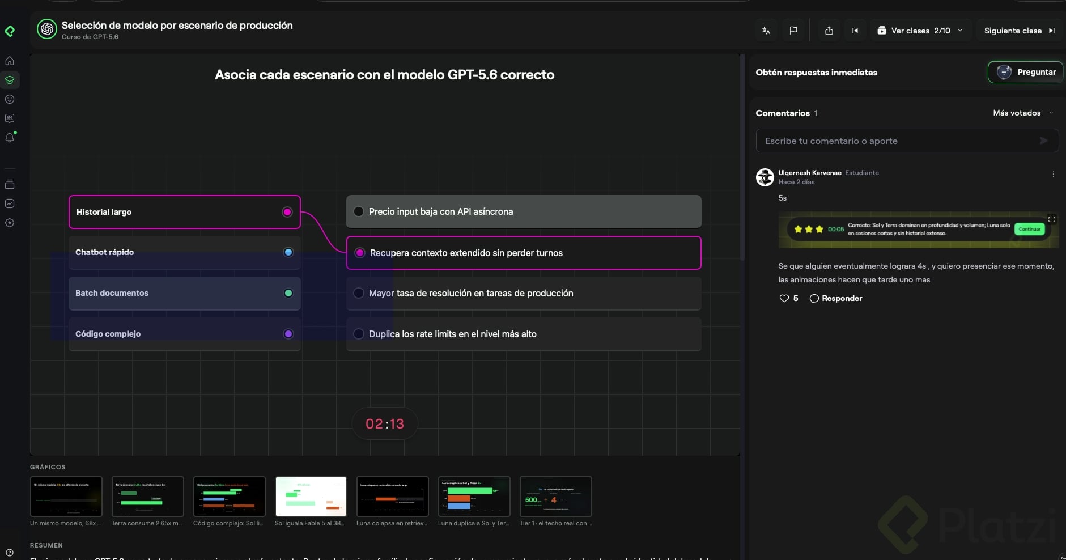Click the 'Batch documentos' card label
This screenshot has height=560, width=1066.
point(112,293)
